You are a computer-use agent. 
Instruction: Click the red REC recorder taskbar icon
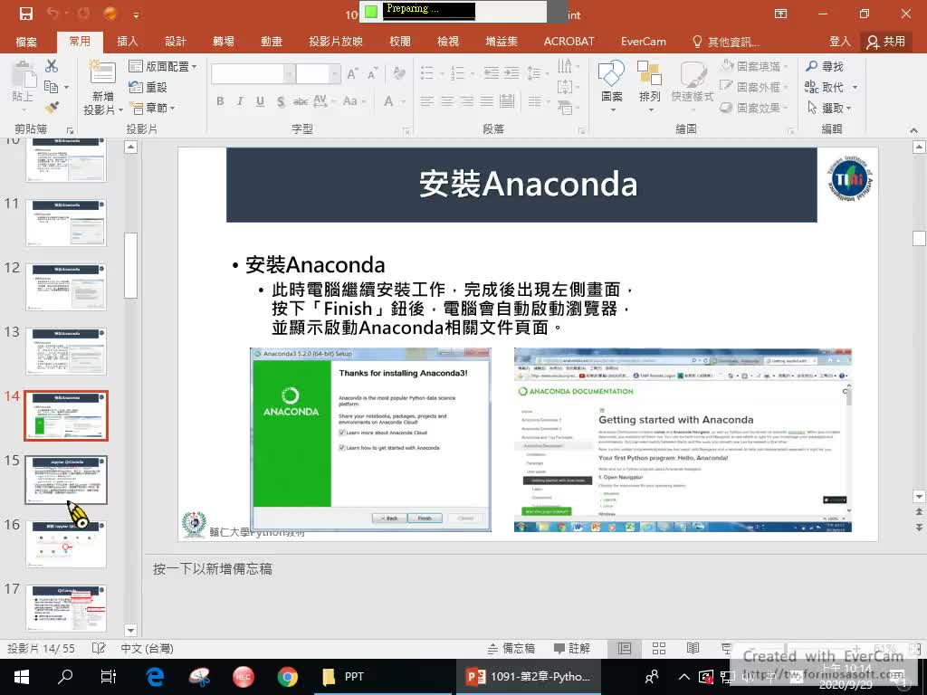pyautogui.click(x=243, y=677)
